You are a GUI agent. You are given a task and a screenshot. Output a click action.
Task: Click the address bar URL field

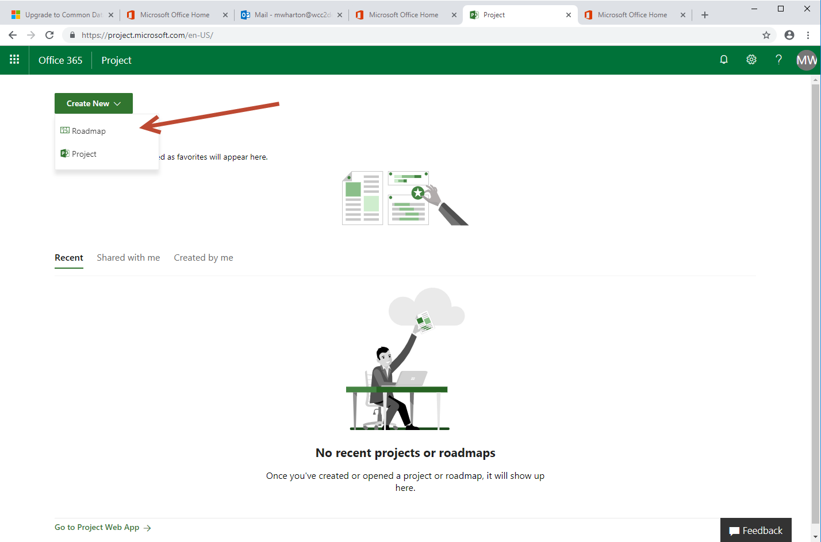pyautogui.click(x=402, y=35)
